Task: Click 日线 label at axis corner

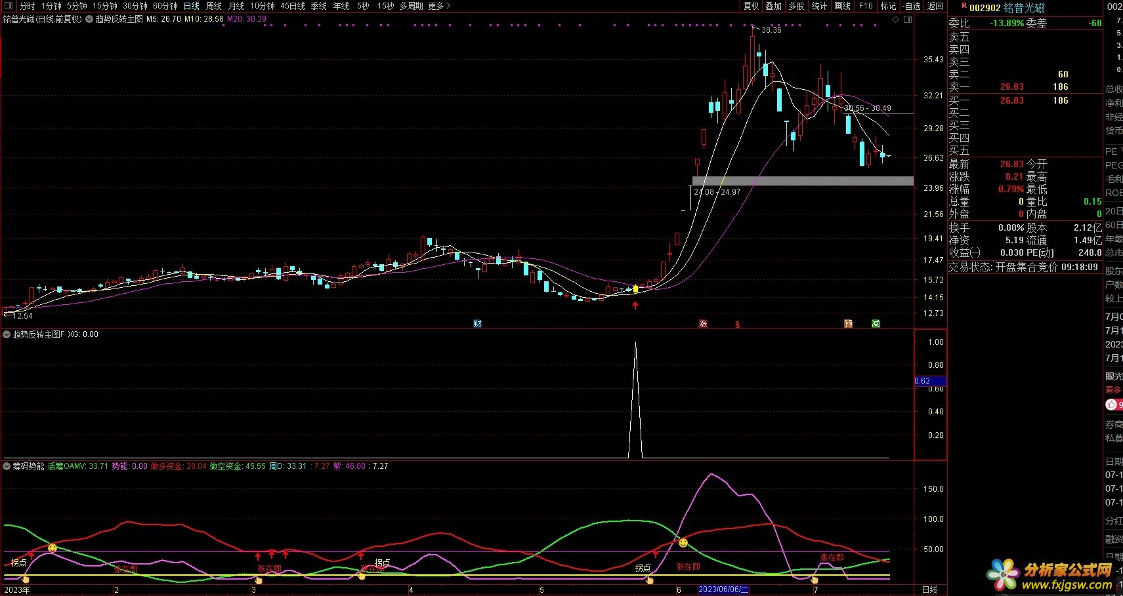Action: tap(930, 589)
